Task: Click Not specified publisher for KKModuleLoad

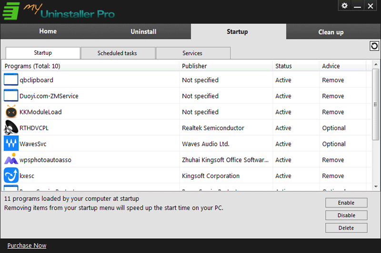Action: (200, 112)
